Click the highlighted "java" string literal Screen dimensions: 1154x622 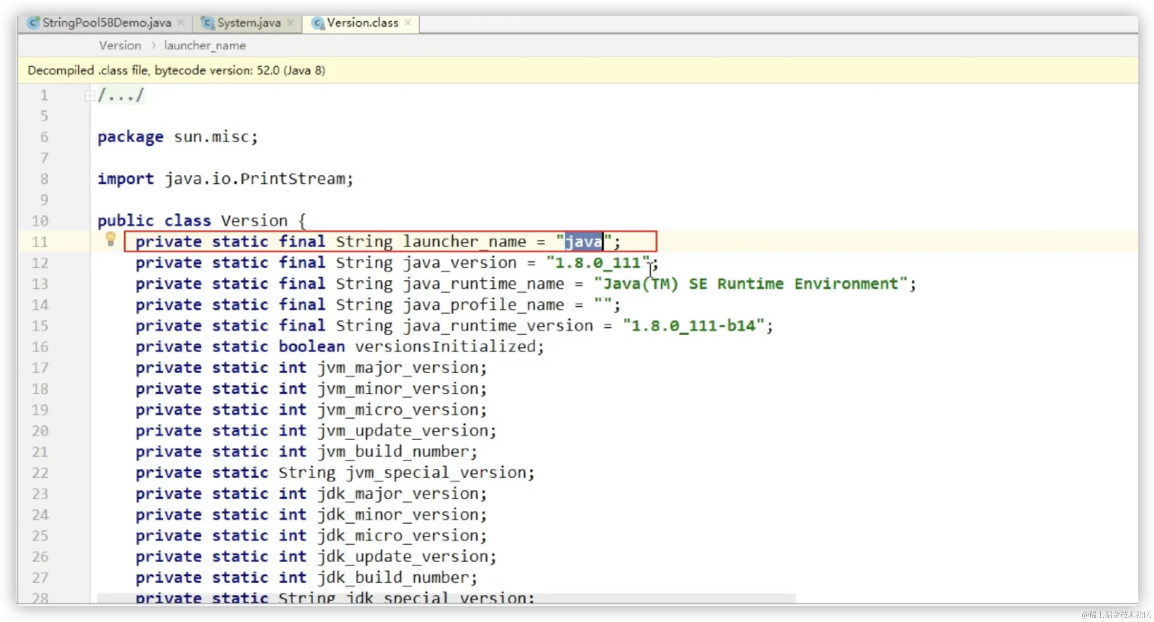pos(583,242)
